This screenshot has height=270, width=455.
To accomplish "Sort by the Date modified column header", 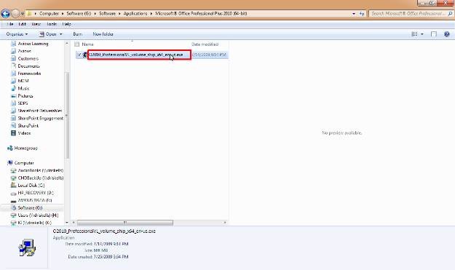I will pyautogui.click(x=205, y=44).
